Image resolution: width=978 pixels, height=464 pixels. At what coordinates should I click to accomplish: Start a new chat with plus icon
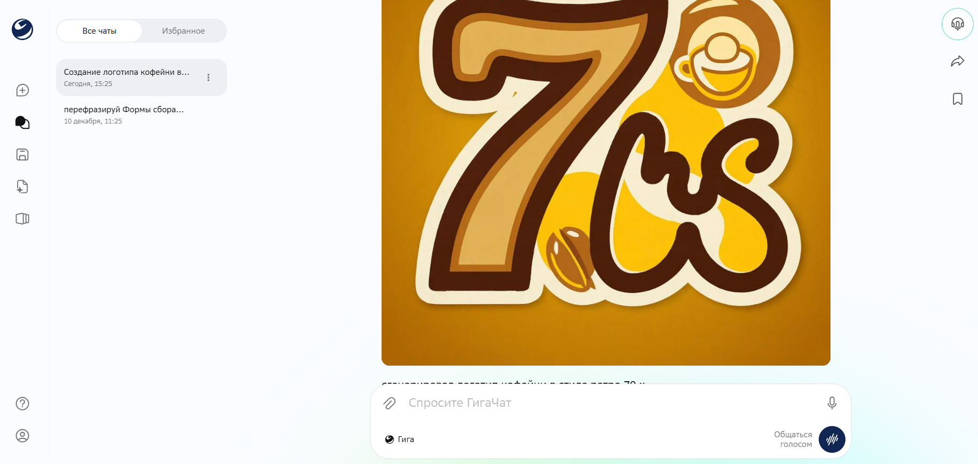click(x=22, y=90)
